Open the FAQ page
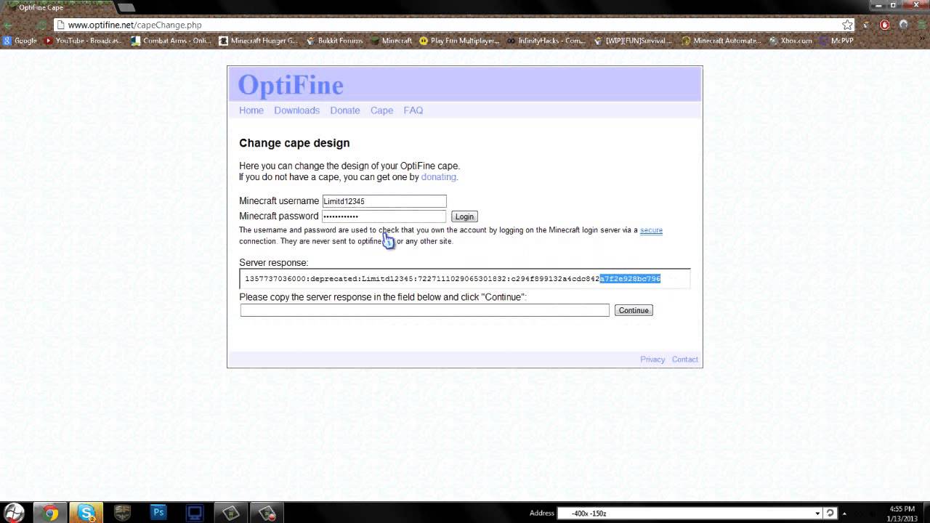Screen dimensions: 930x523 click(413, 110)
